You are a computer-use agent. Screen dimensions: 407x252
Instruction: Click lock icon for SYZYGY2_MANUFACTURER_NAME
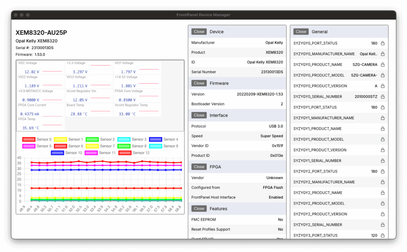click(383, 182)
